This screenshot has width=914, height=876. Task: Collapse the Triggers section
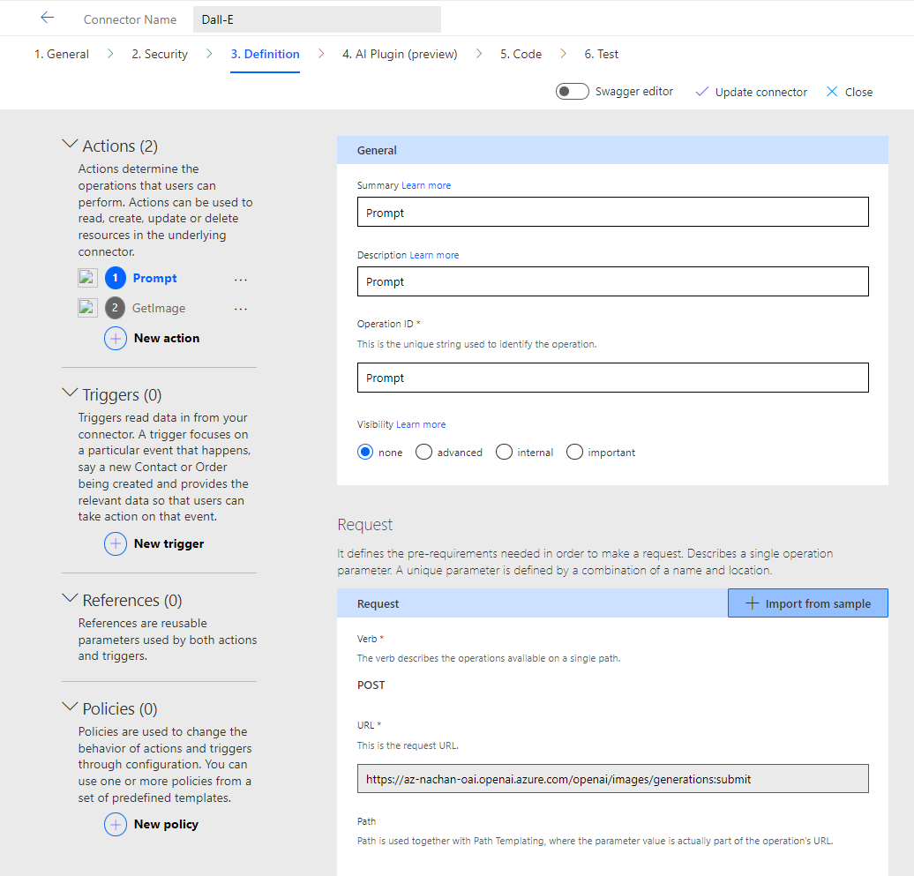click(x=71, y=393)
